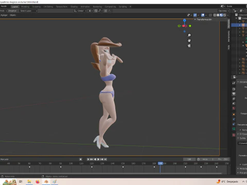This screenshot has height=185, width=247.
Task: Jump to the last frame
Action: tap(105, 159)
